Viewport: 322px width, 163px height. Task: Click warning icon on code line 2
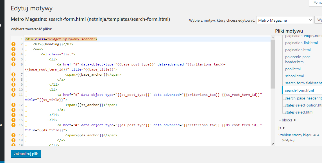coord(13,44)
